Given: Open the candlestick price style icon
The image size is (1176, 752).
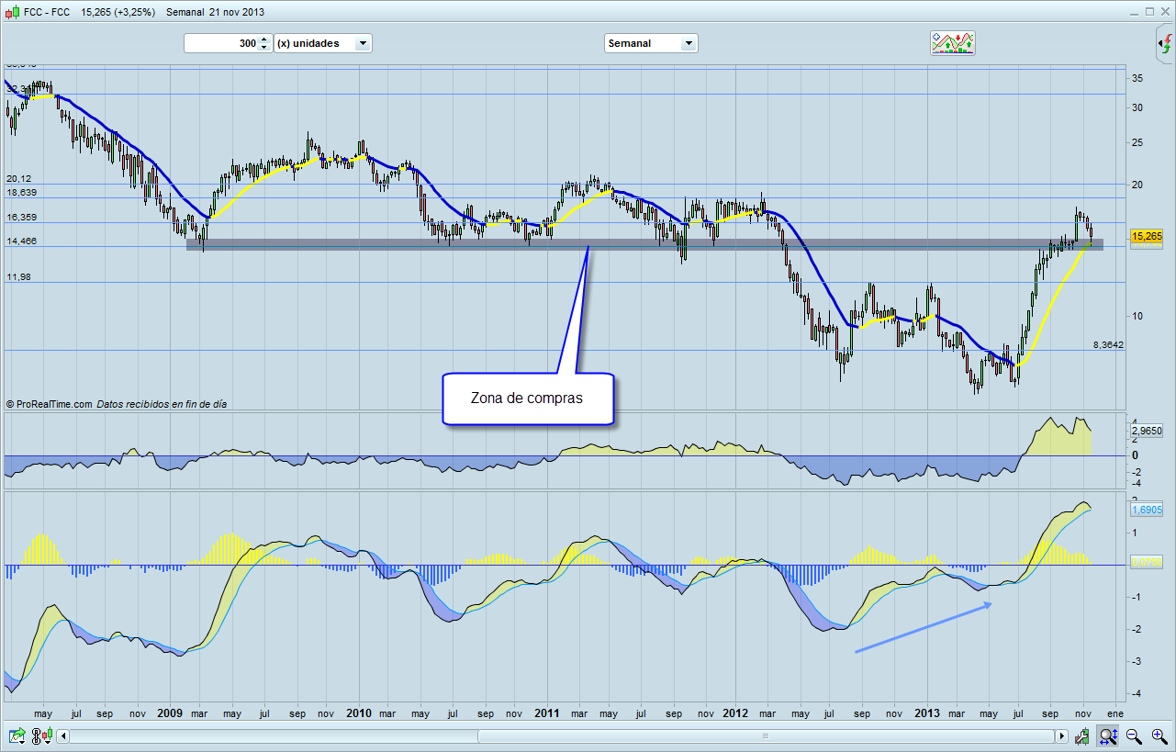Looking at the screenshot, I should 41,735.
